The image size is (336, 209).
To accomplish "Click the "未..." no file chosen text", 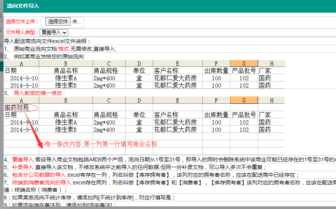I will click(x=77, y=22).
